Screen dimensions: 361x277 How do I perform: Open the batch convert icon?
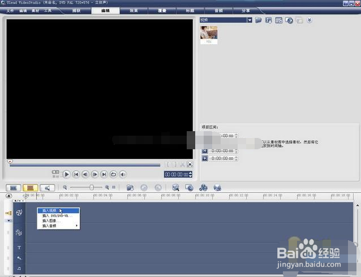click(x=189, y=188)
